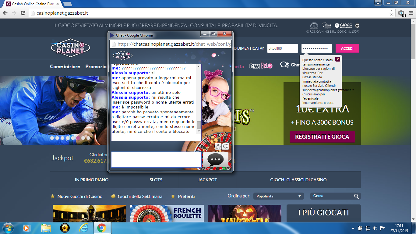Click the 18+ age restriction badge
The image size is (416, 234).
357,26
